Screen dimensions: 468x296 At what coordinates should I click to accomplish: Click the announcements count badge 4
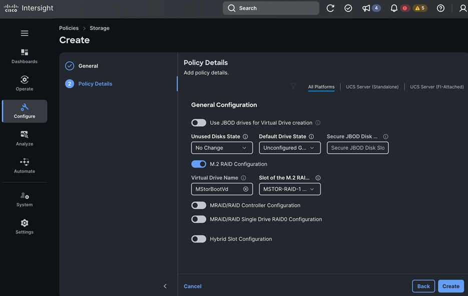(376, 8)
